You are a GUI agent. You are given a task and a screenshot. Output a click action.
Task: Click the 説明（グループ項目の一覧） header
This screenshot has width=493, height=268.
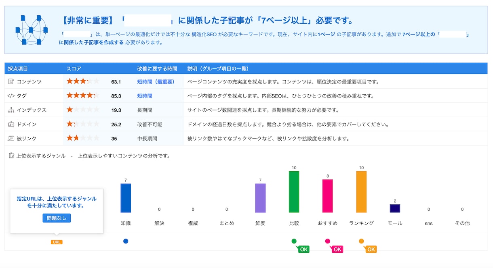pyautogui.click(x=218, y=69)
